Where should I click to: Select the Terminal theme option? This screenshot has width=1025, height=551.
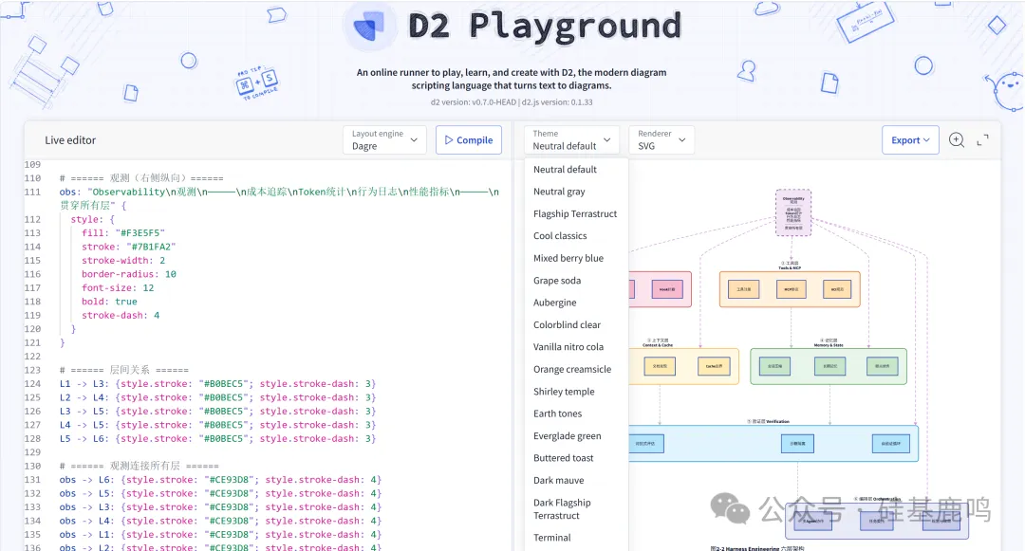click(551, 538)
